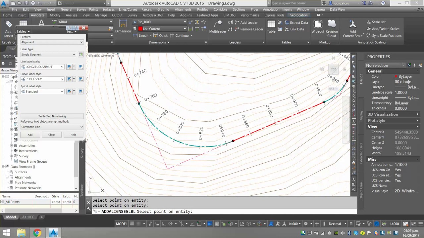The height and width of the screenshot is (238, 424).
Task: Click the Close button in dialog
Action: point(52,135)
